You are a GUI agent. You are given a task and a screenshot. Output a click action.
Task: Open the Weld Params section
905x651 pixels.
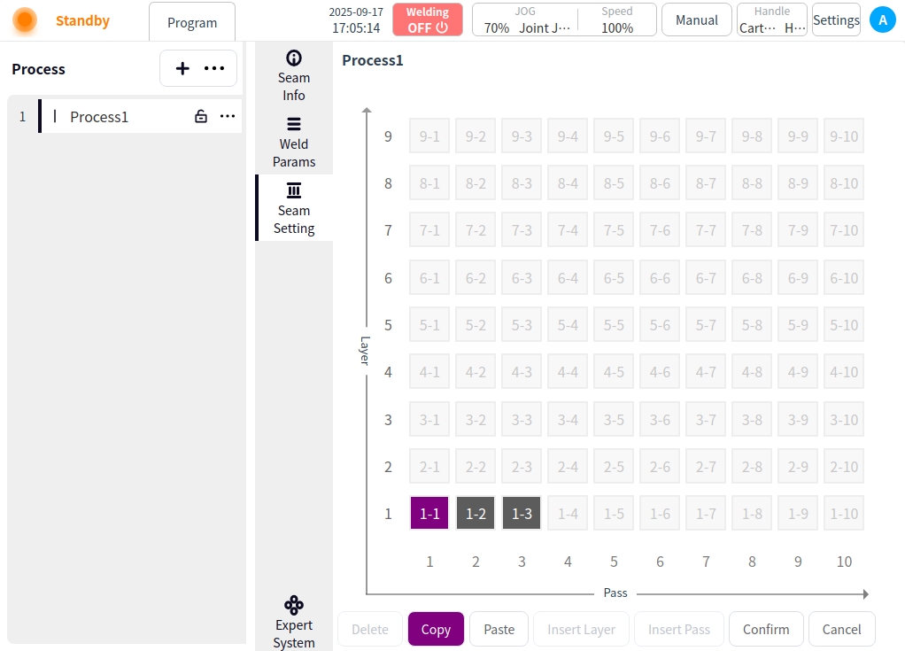point(294,142)
